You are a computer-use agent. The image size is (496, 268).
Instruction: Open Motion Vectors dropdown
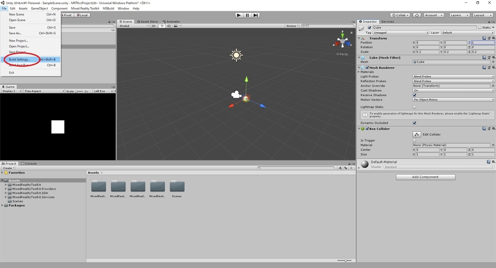coord(454,100)
